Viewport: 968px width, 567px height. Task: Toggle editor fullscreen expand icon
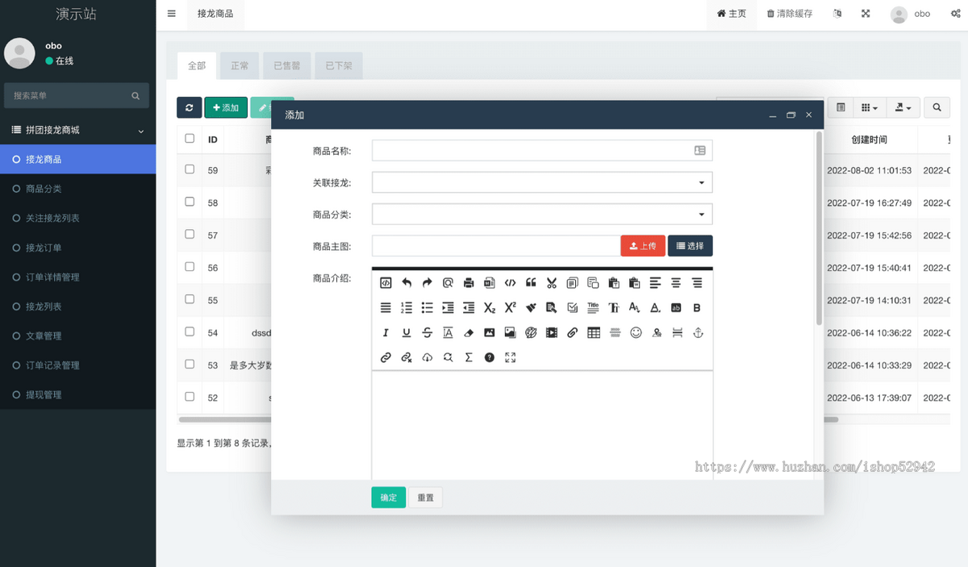point(510,357)
